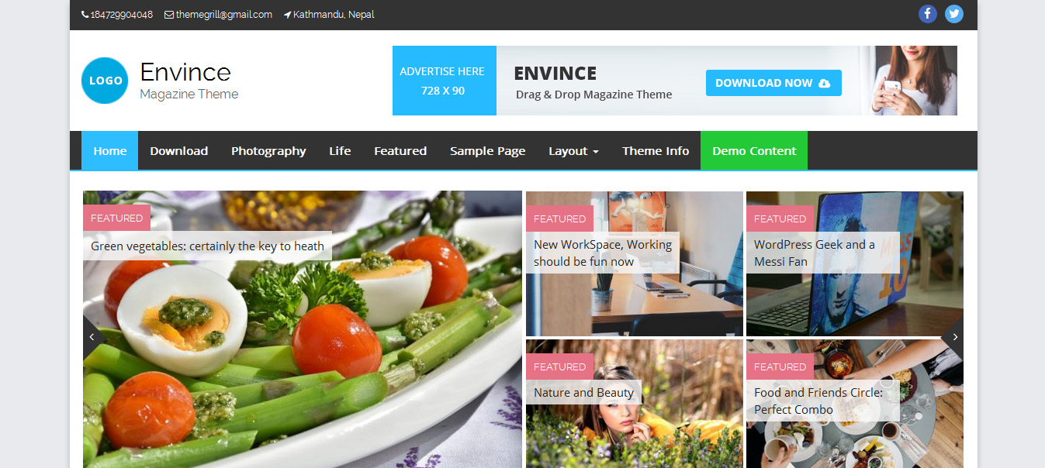1045x468 pixels.
Task: Open the Theme Info menu item
Action: (656, 150)
